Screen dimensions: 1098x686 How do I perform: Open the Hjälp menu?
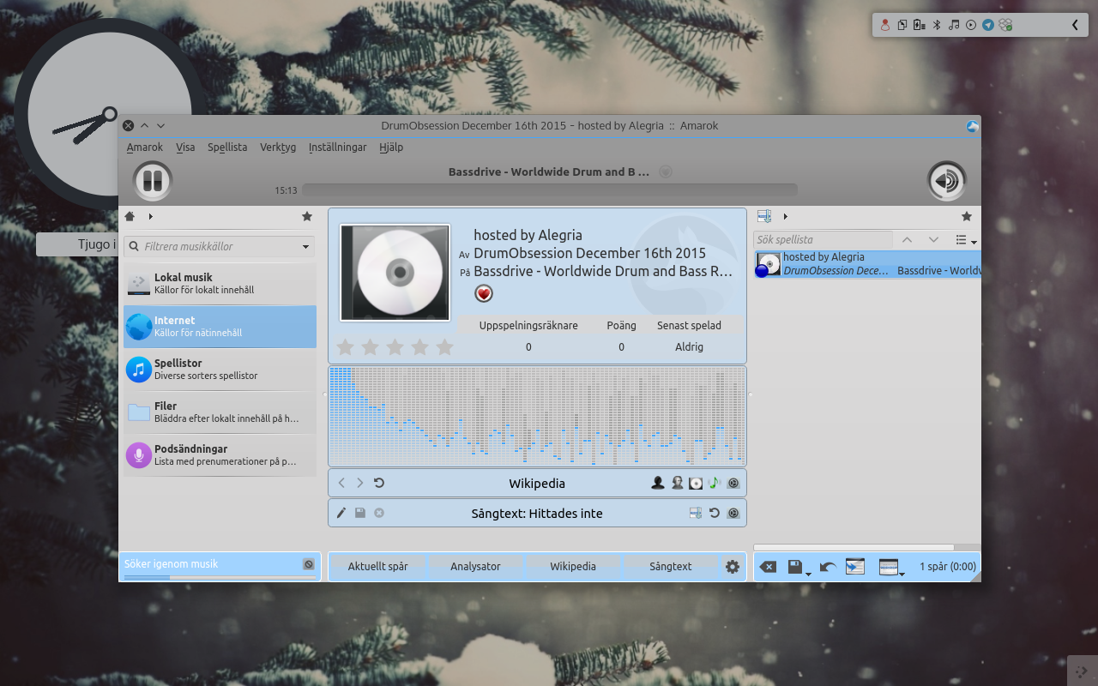390,147
